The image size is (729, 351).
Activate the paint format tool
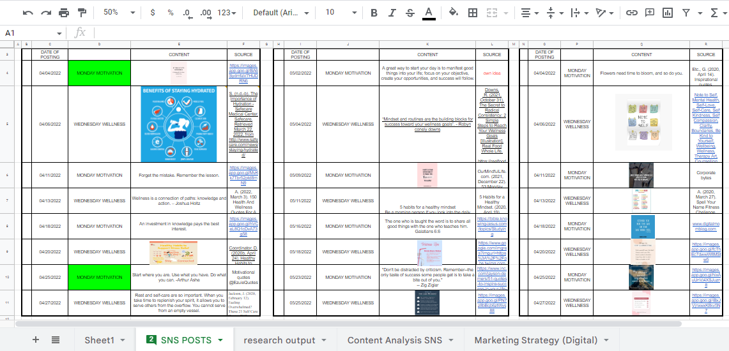82,13
